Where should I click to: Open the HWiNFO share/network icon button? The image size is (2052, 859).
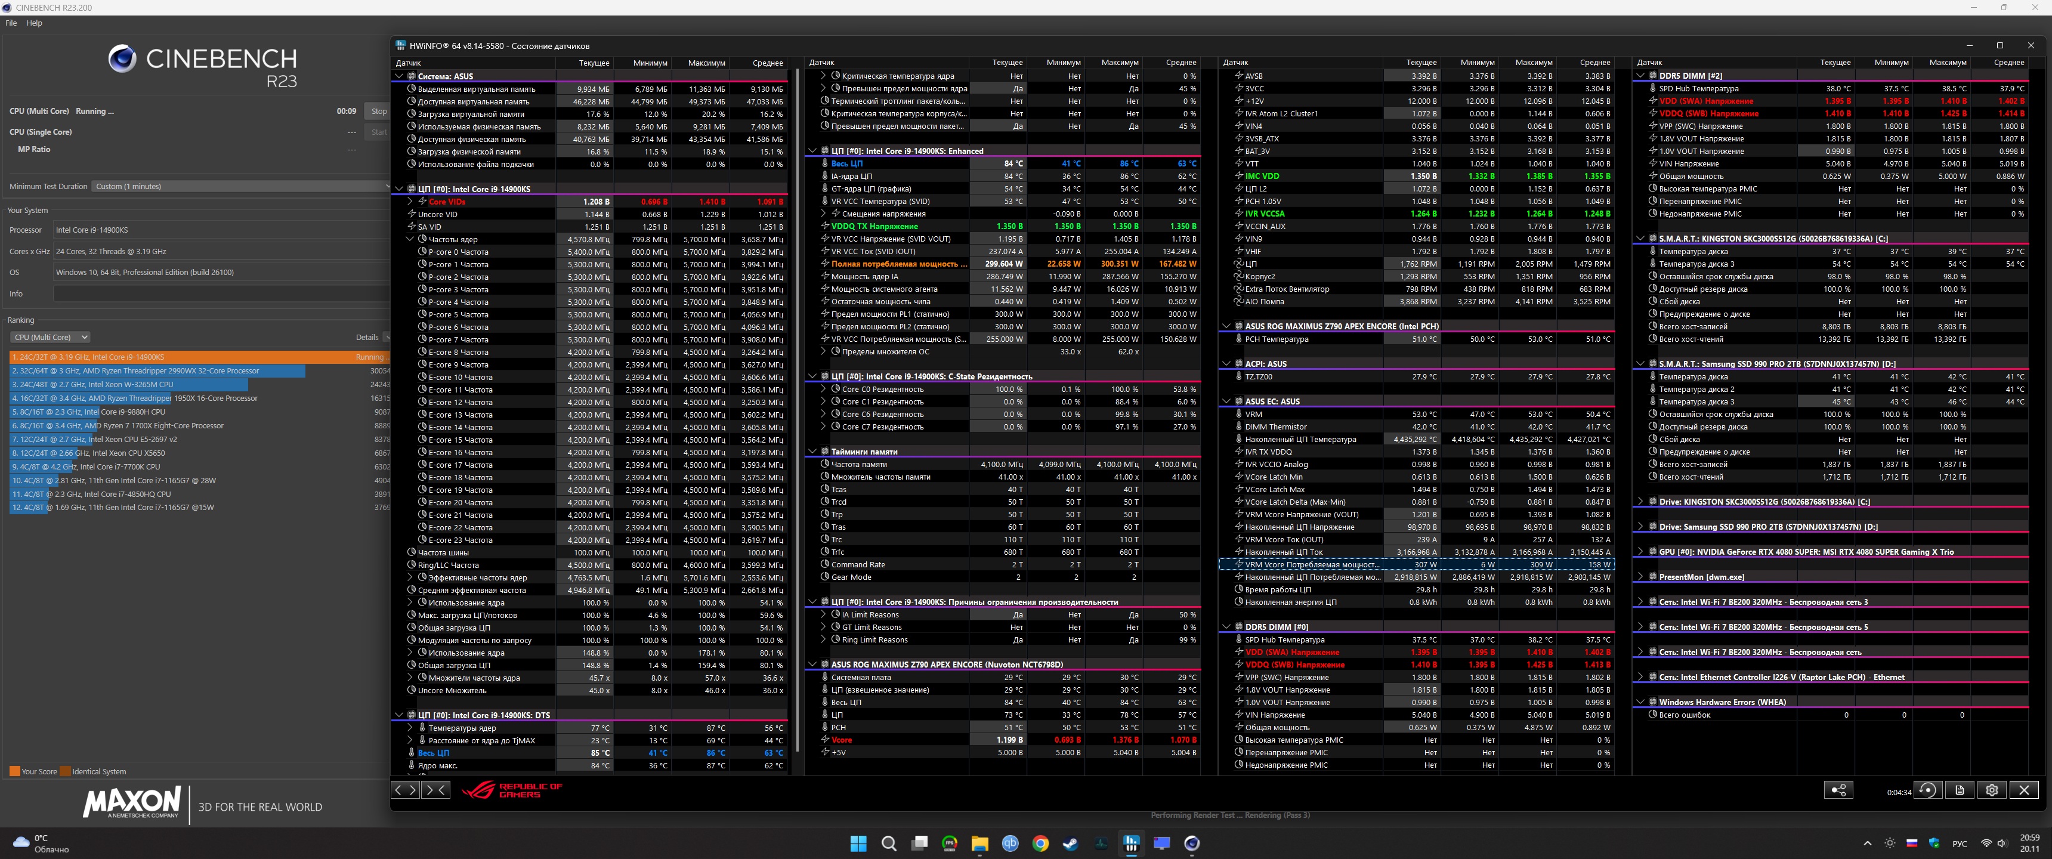tap(1838, 790)
